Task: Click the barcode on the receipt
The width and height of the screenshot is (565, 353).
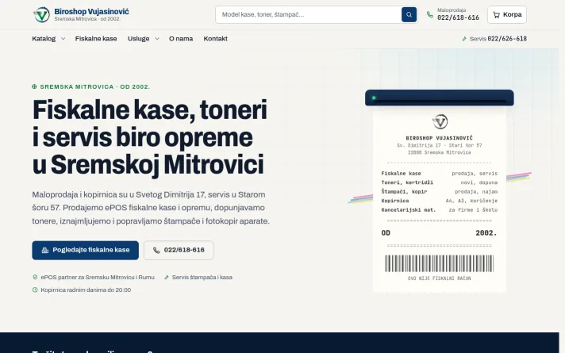Action: coord(440,263)
